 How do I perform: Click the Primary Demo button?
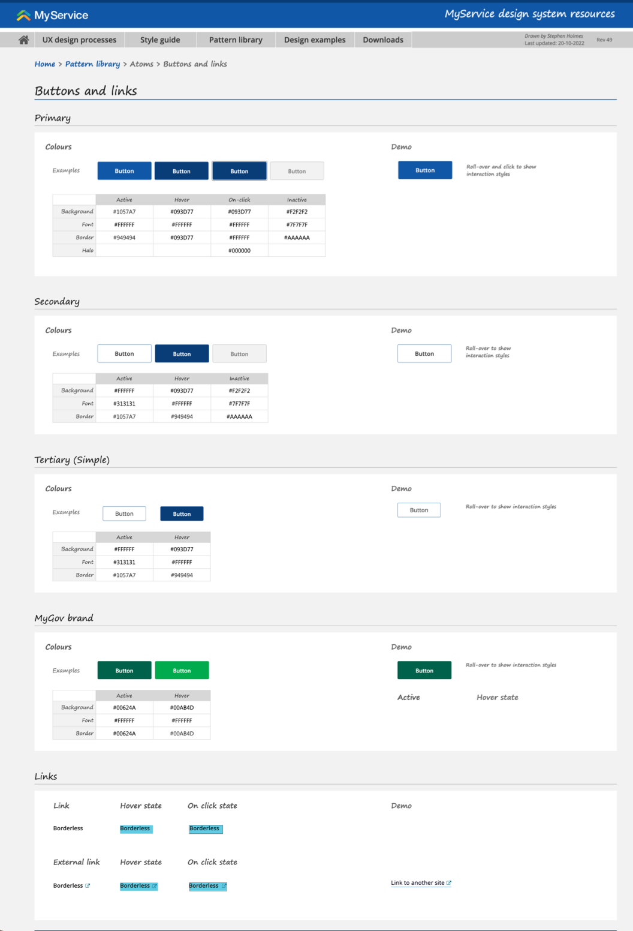(425, 170)
